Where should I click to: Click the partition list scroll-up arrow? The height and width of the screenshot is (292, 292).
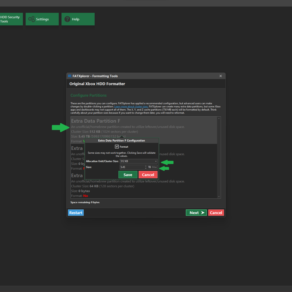click(x=219, y=118)
